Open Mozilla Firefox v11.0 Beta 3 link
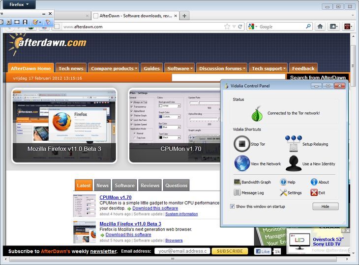 (x=130, y=224)
